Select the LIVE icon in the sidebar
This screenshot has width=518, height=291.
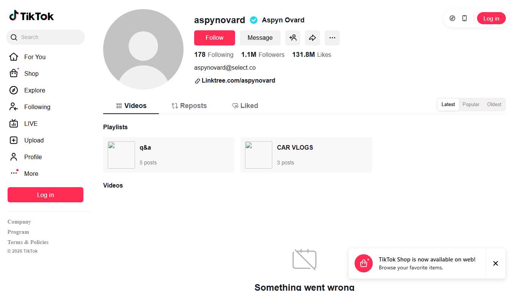click(x=14, y=124)
